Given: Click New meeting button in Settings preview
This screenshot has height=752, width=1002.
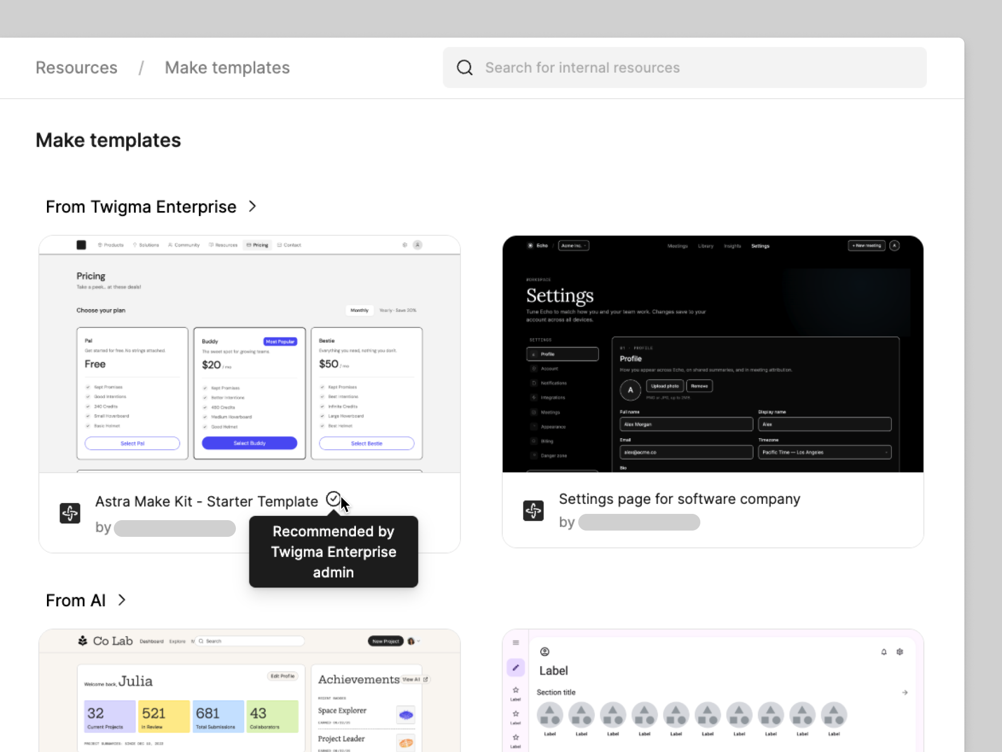Looking at the screenshot, I should click(866, 245).
